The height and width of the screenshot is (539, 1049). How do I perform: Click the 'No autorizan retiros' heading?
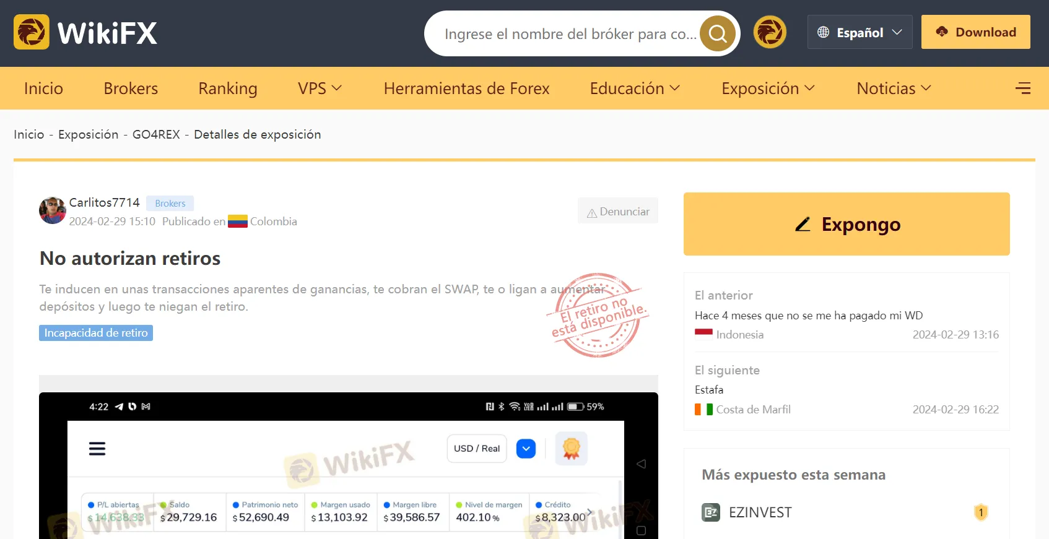click(x=130, y=258)
